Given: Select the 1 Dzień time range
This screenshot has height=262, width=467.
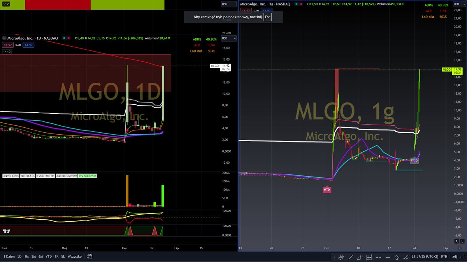Looking at the screenshot, I should pos(9,256).
